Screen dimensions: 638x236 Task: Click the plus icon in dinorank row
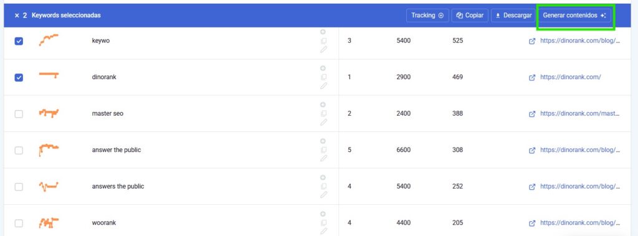click(x=323, y=68)
